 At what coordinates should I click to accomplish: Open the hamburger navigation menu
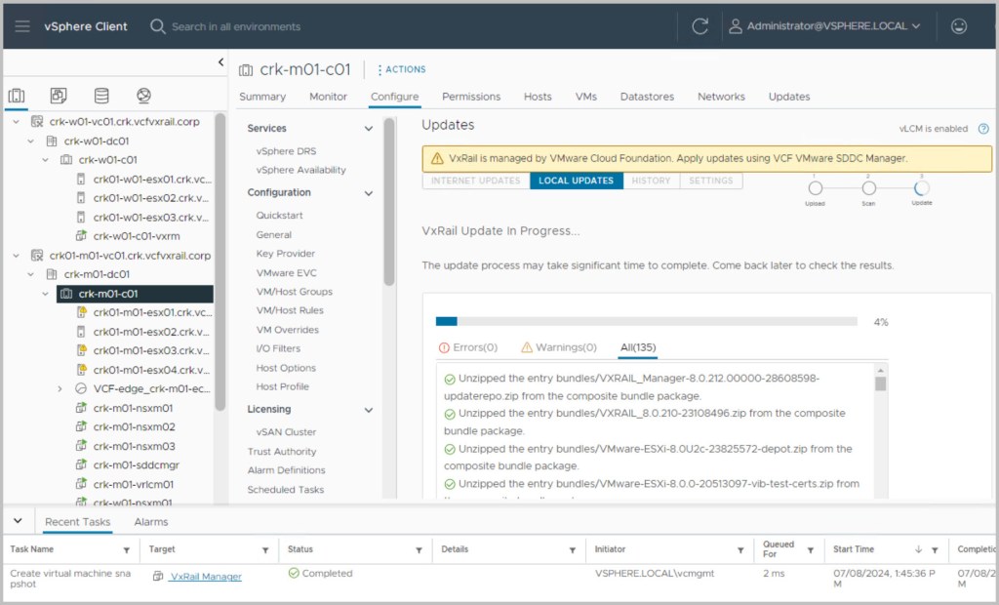(21, 26)
